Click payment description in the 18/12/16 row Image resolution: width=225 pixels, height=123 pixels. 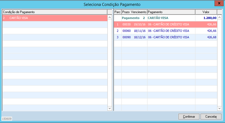tap(168, 37)
